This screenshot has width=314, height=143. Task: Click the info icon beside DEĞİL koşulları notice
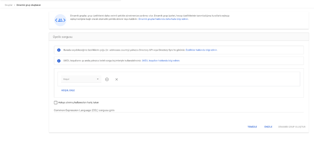[x=59, y=61]
